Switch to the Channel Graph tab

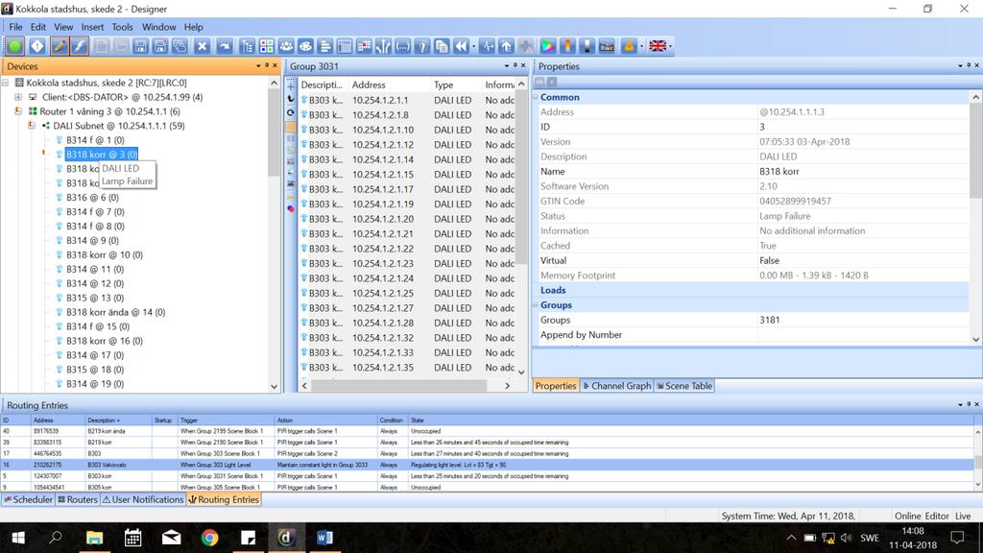617,386
